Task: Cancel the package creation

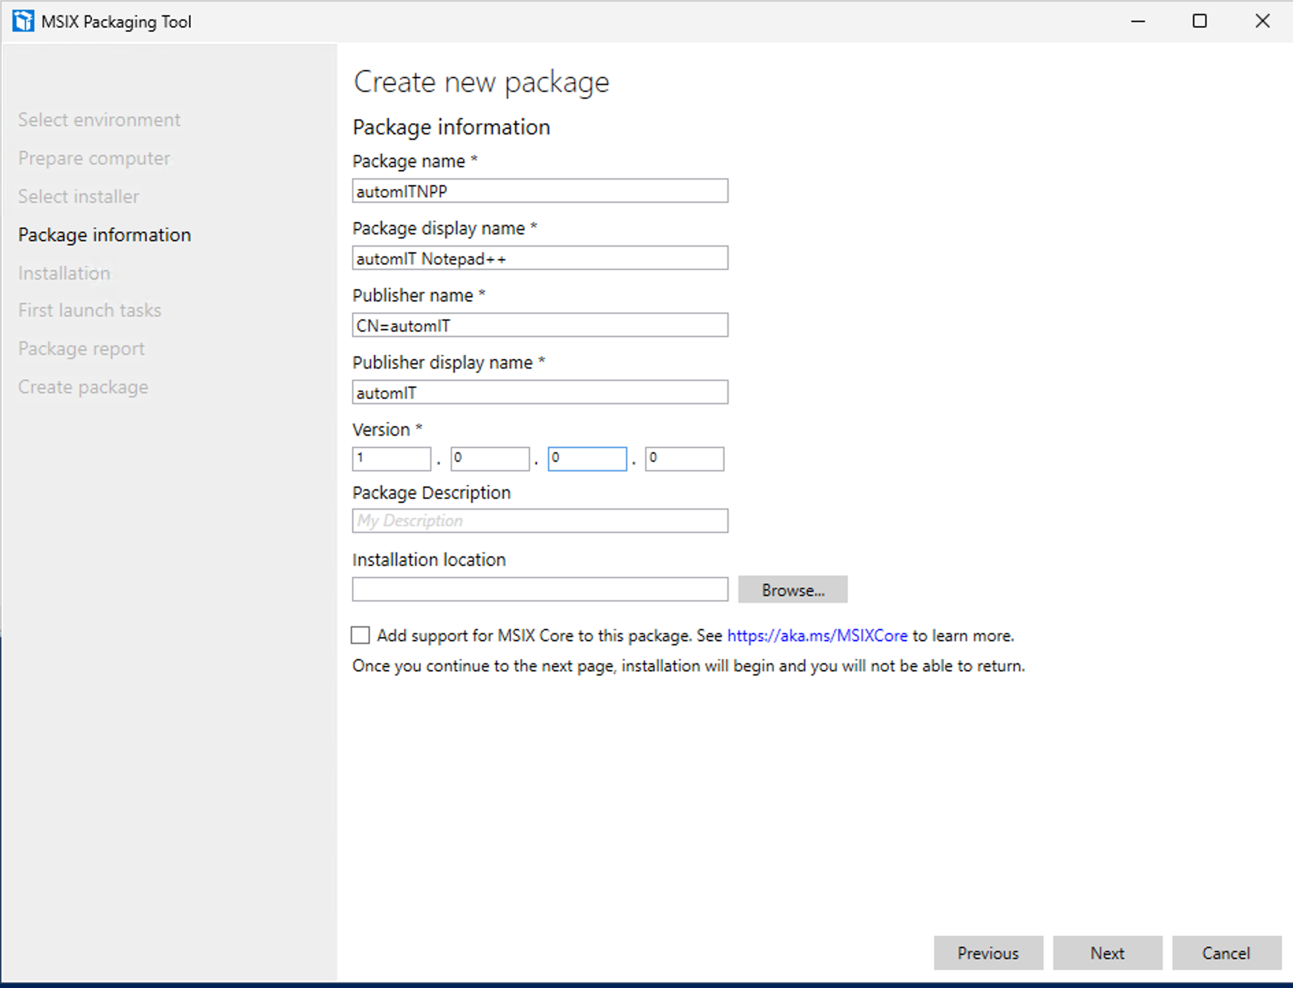Action: click(1226, 953)
